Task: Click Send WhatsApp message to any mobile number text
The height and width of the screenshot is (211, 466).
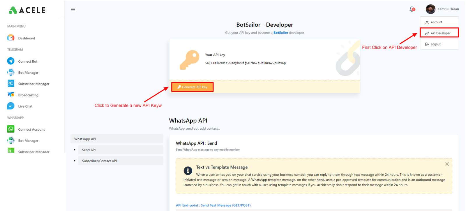Action: [208, 150]
